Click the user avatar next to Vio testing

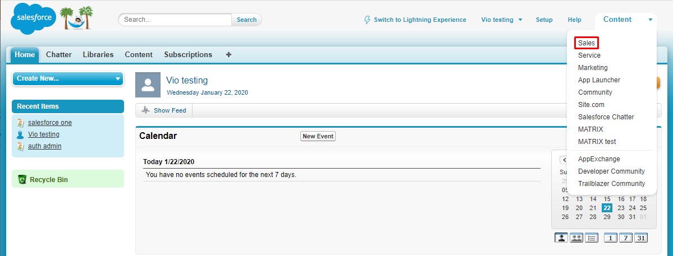pyautogui.click(x=148, y=85)
